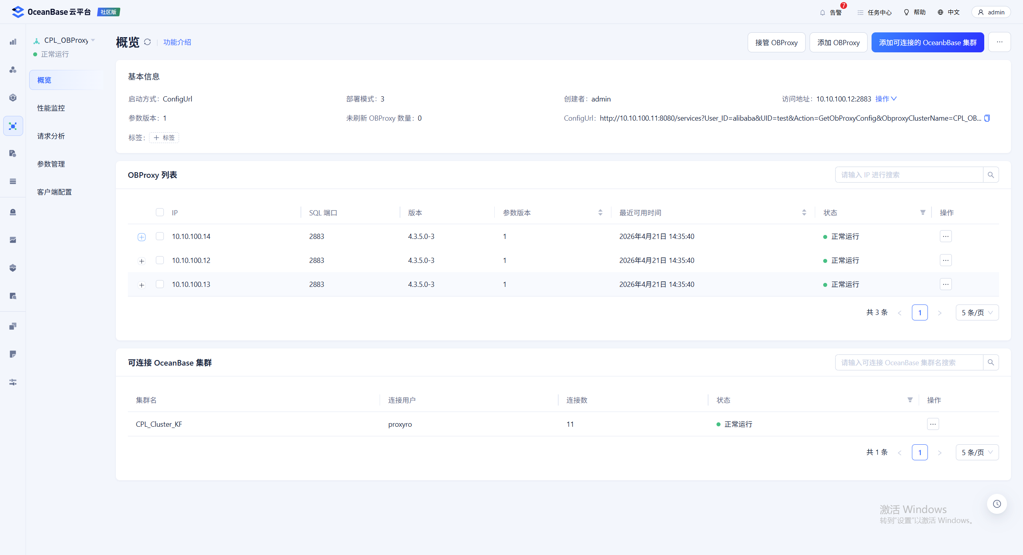Tick the checkbox for 10.10.100.13 row

[x=160, y=284]
